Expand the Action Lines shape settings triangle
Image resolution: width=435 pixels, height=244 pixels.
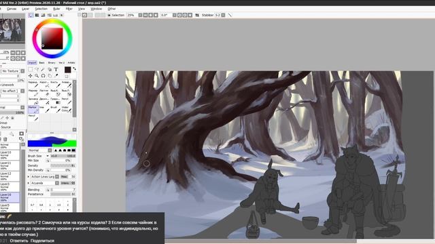[29, 176]
